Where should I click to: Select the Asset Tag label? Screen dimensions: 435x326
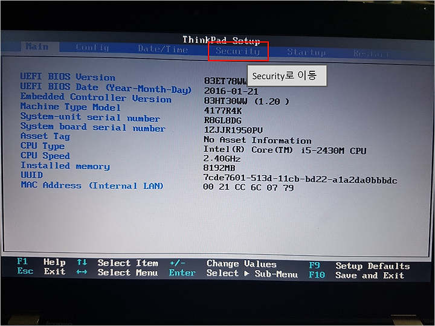point(45,136)
